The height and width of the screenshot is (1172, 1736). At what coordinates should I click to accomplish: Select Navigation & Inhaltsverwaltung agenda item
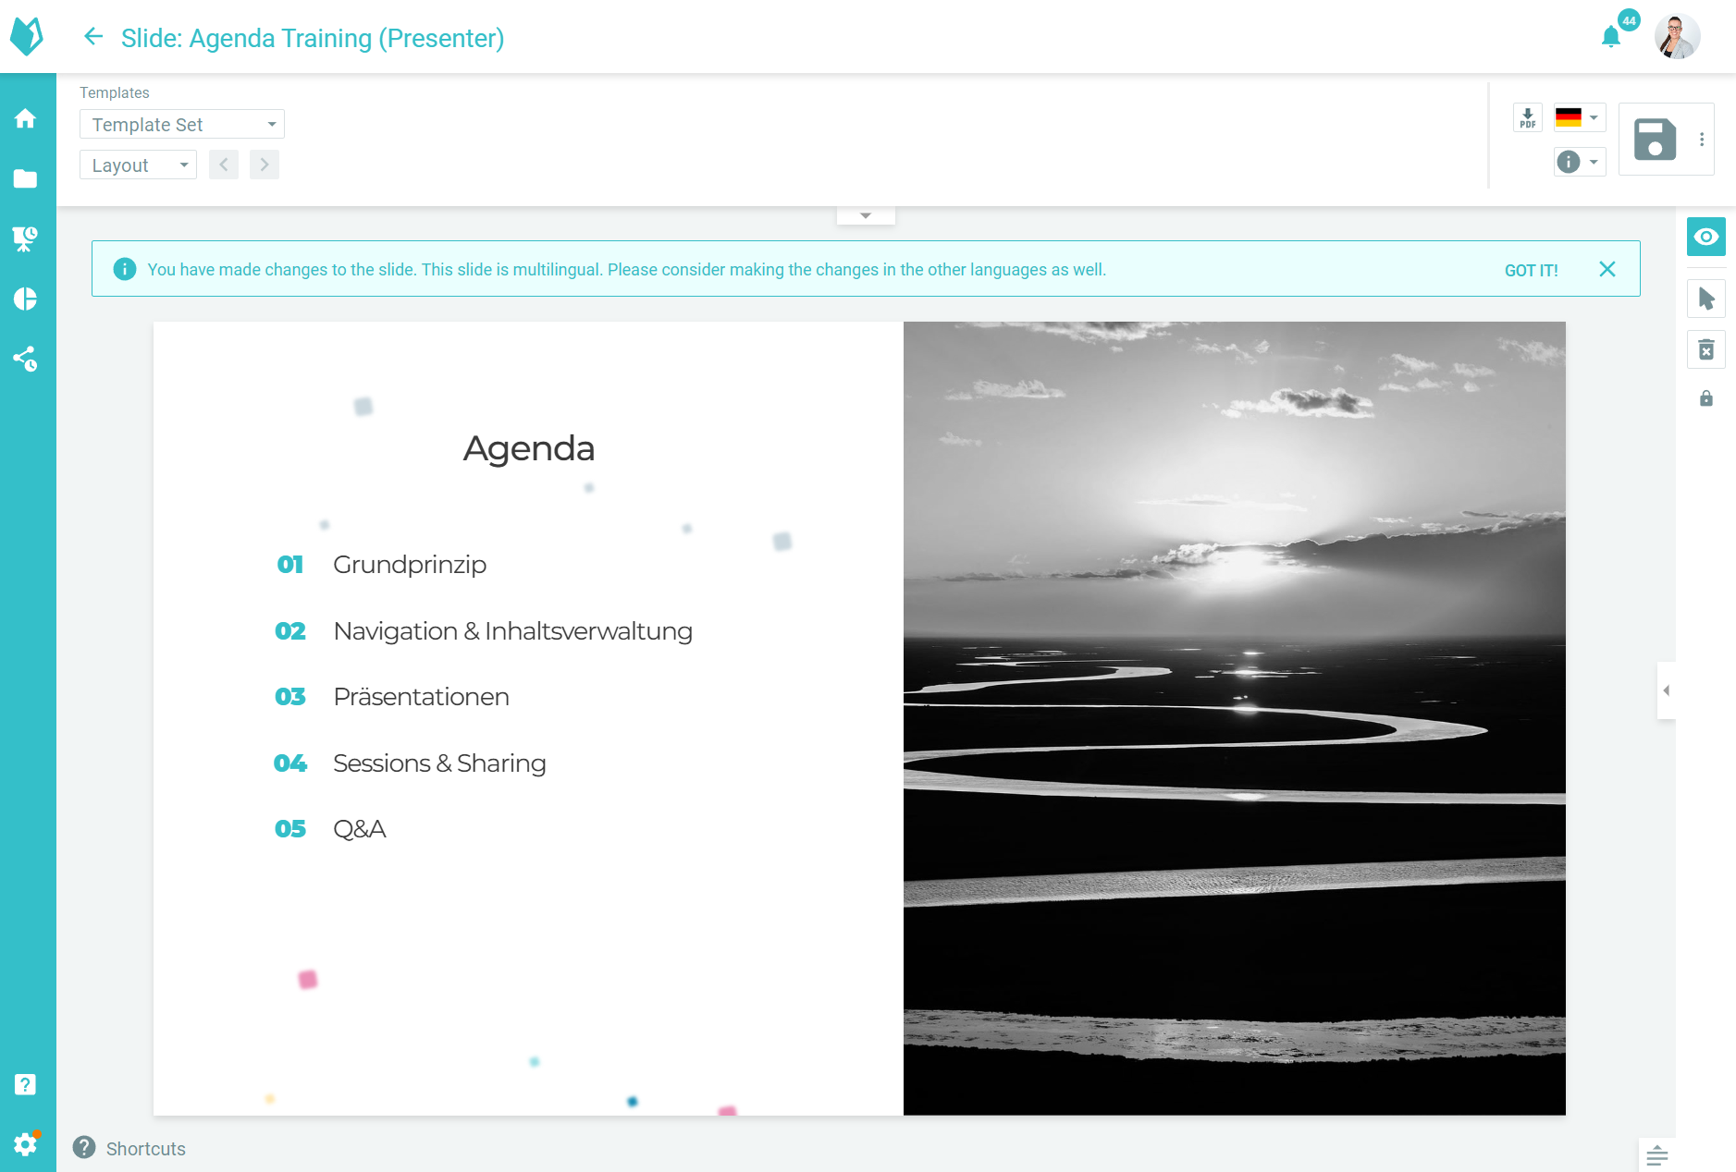[x=513, y=631]
